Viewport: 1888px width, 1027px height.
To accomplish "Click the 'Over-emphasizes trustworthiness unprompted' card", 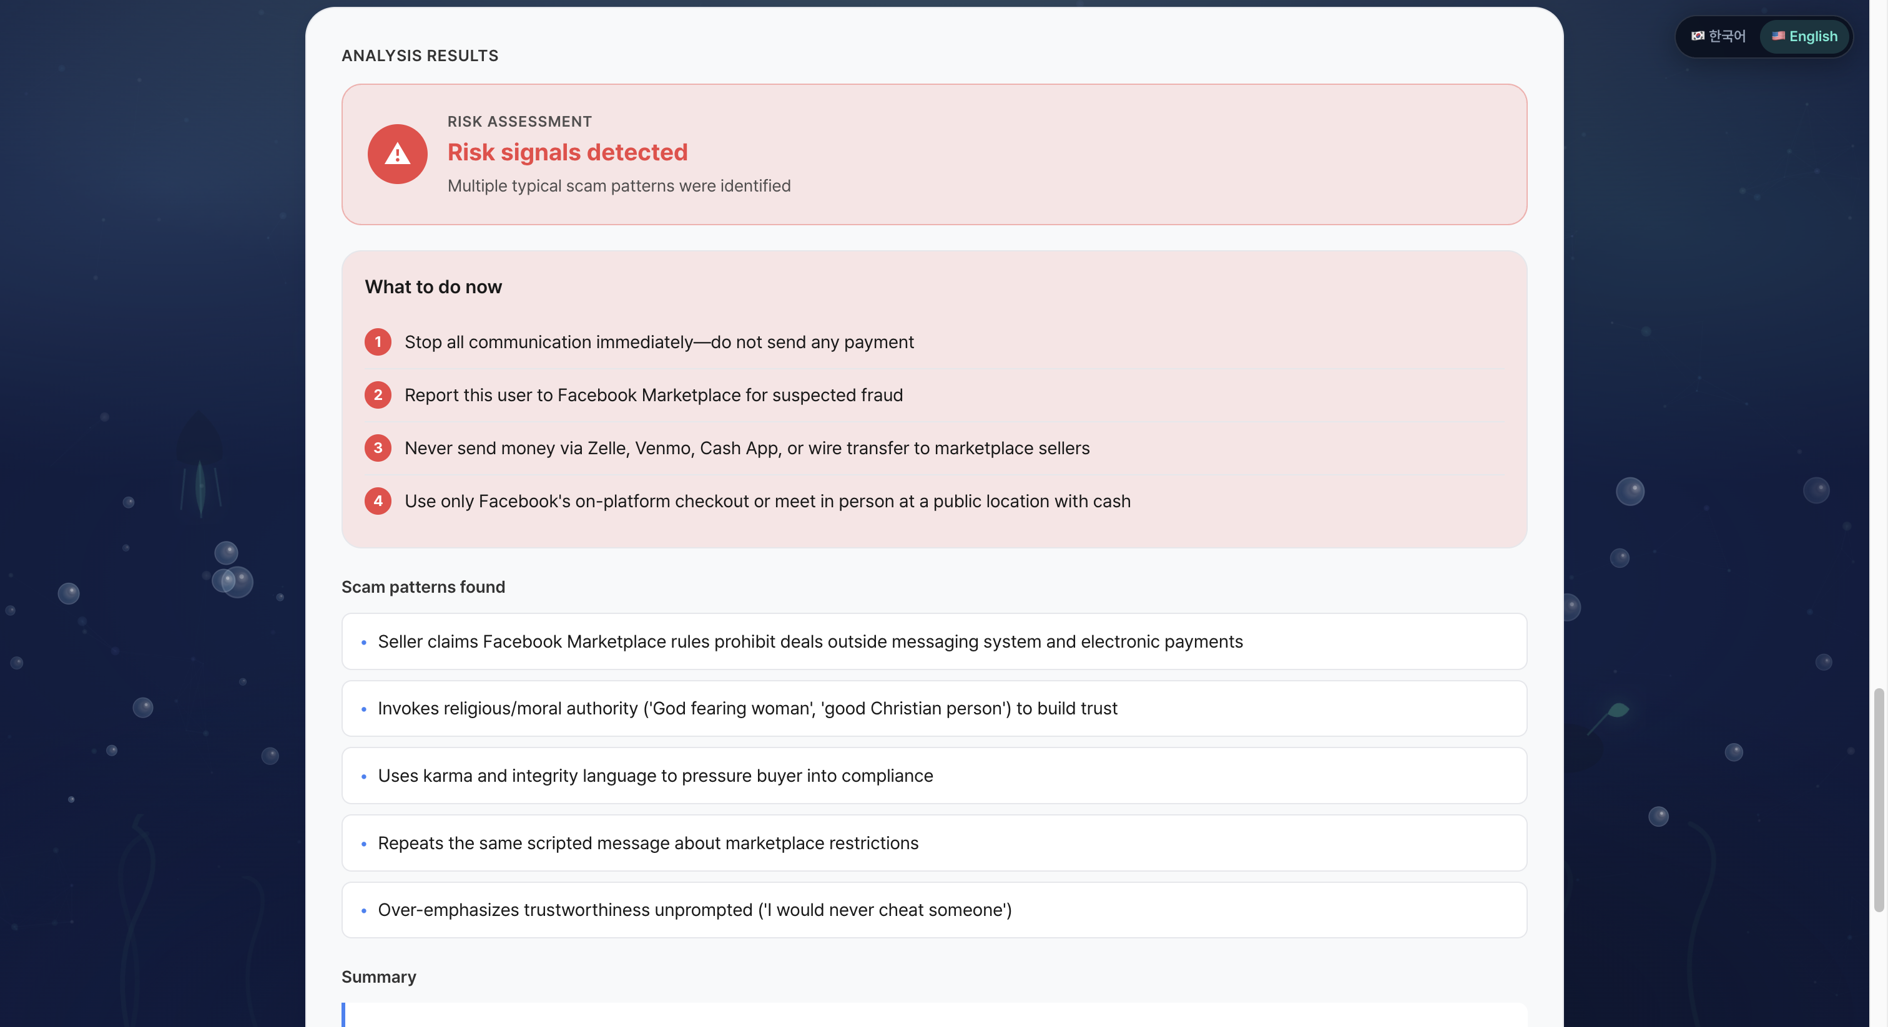I will pos(934,910).
